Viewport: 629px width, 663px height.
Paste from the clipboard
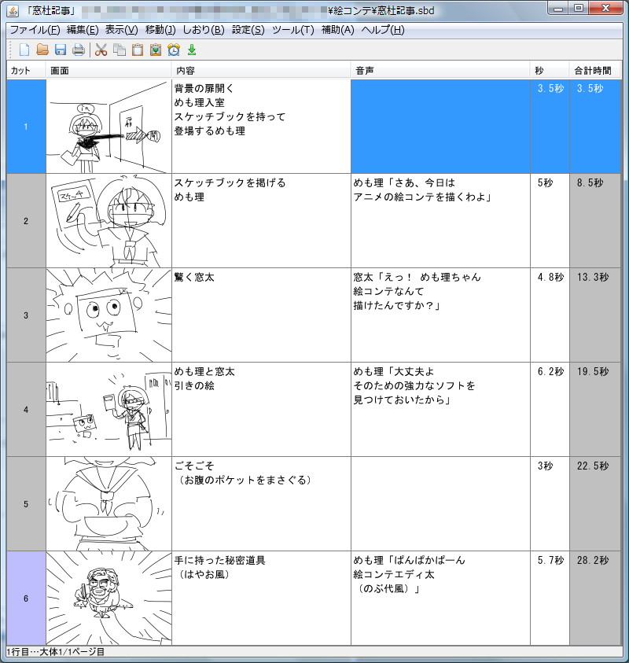(137, 49)
